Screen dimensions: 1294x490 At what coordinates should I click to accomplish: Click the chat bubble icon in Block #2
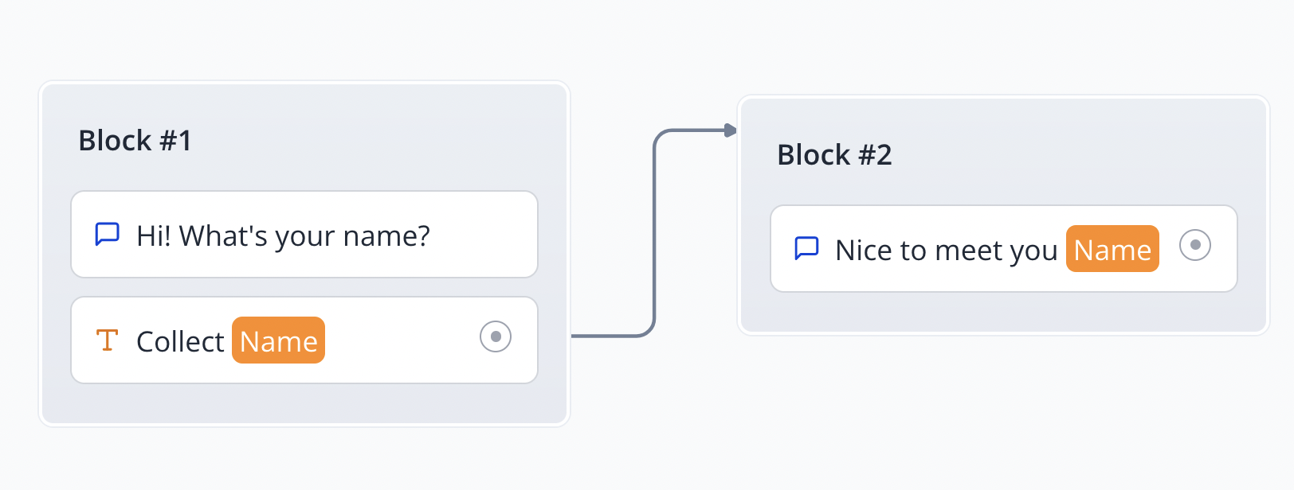(x=806, y=248)
